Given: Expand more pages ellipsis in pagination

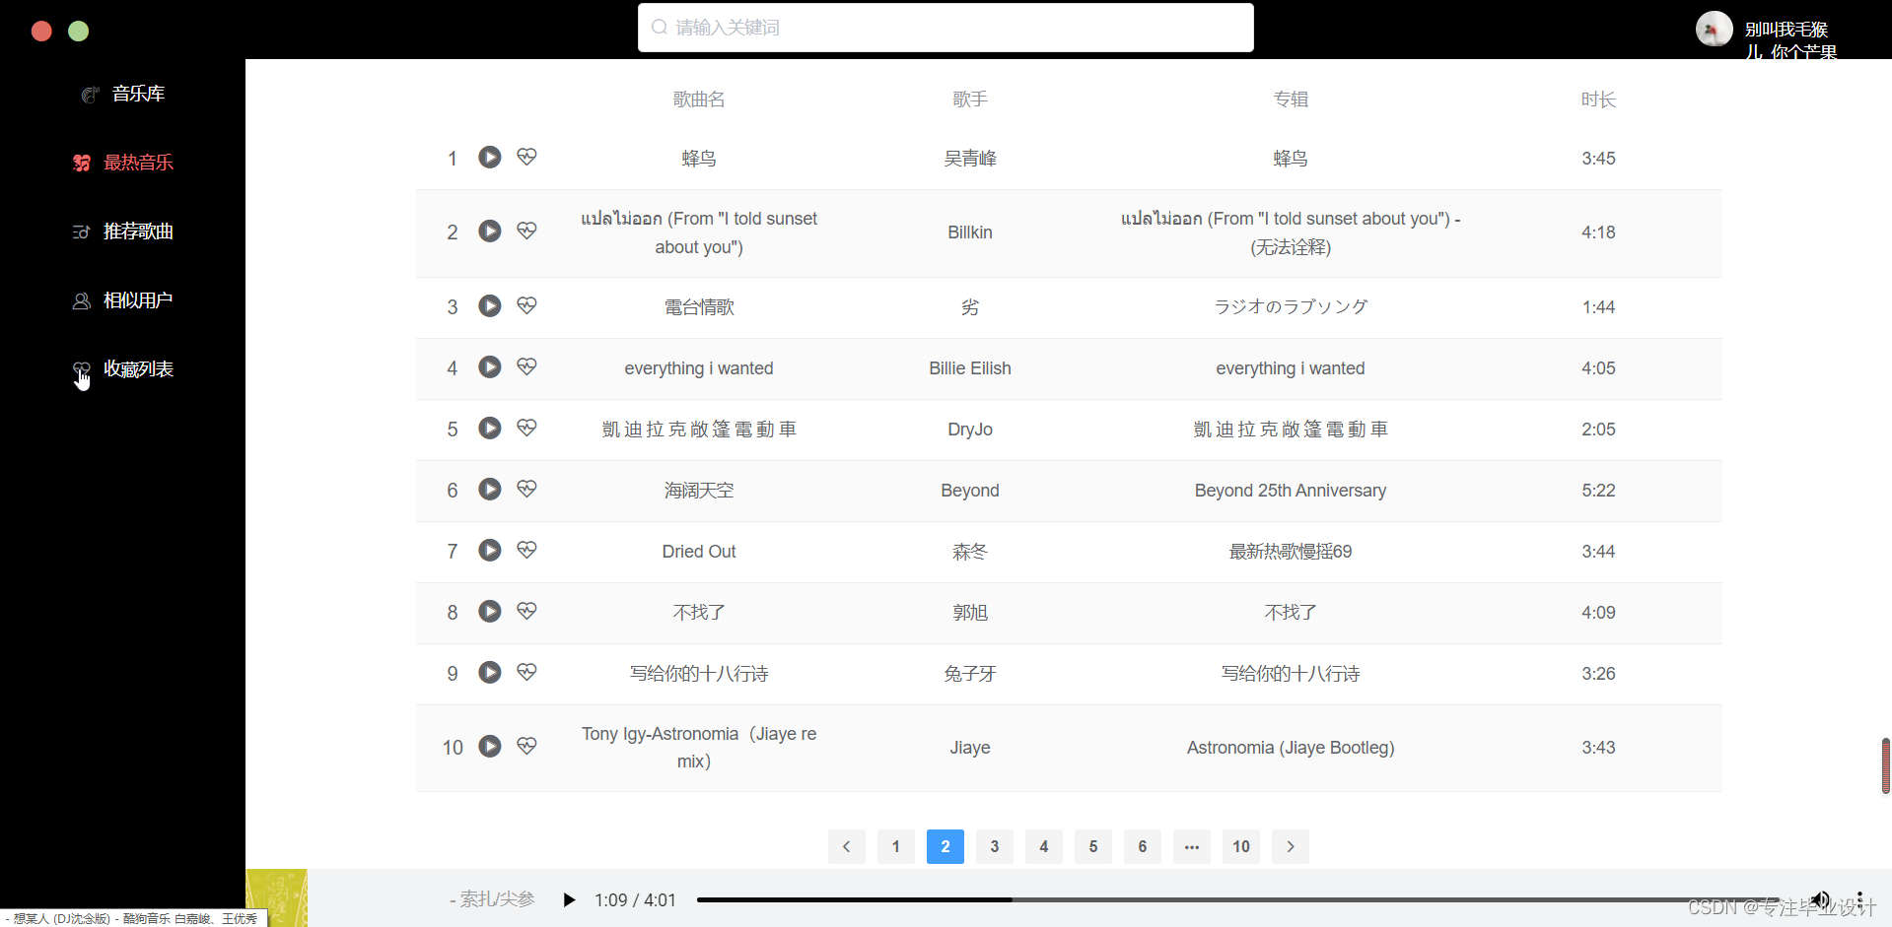Looking at the screenshot, I should click(1192, 846).
